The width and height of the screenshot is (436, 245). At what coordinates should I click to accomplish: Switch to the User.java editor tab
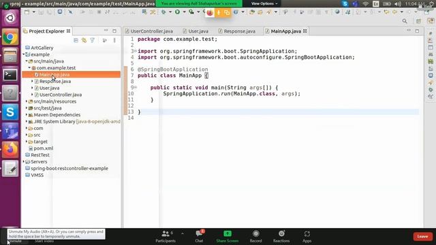(x=196, y=31)
